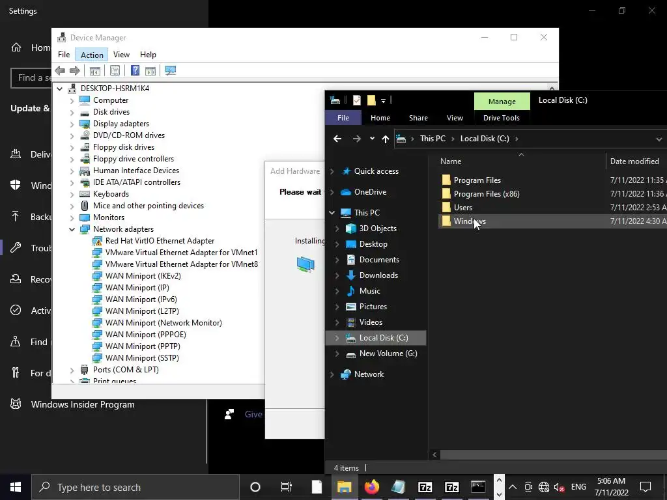The image size is (667, 500).
Task: Select WAN Miniport (Network Monitor) entry
Action: pyautogui.click(x=163, y=323)
